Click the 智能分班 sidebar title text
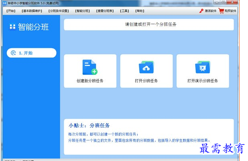 click(33, 27)
